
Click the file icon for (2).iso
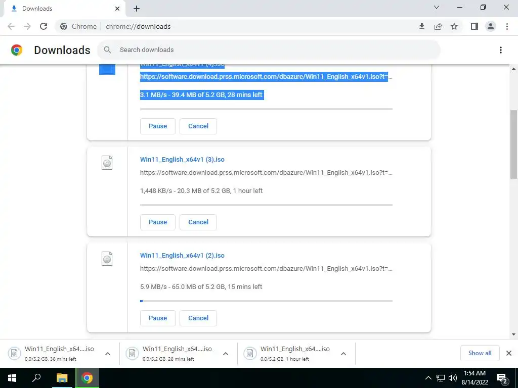[x=107, y=259]
